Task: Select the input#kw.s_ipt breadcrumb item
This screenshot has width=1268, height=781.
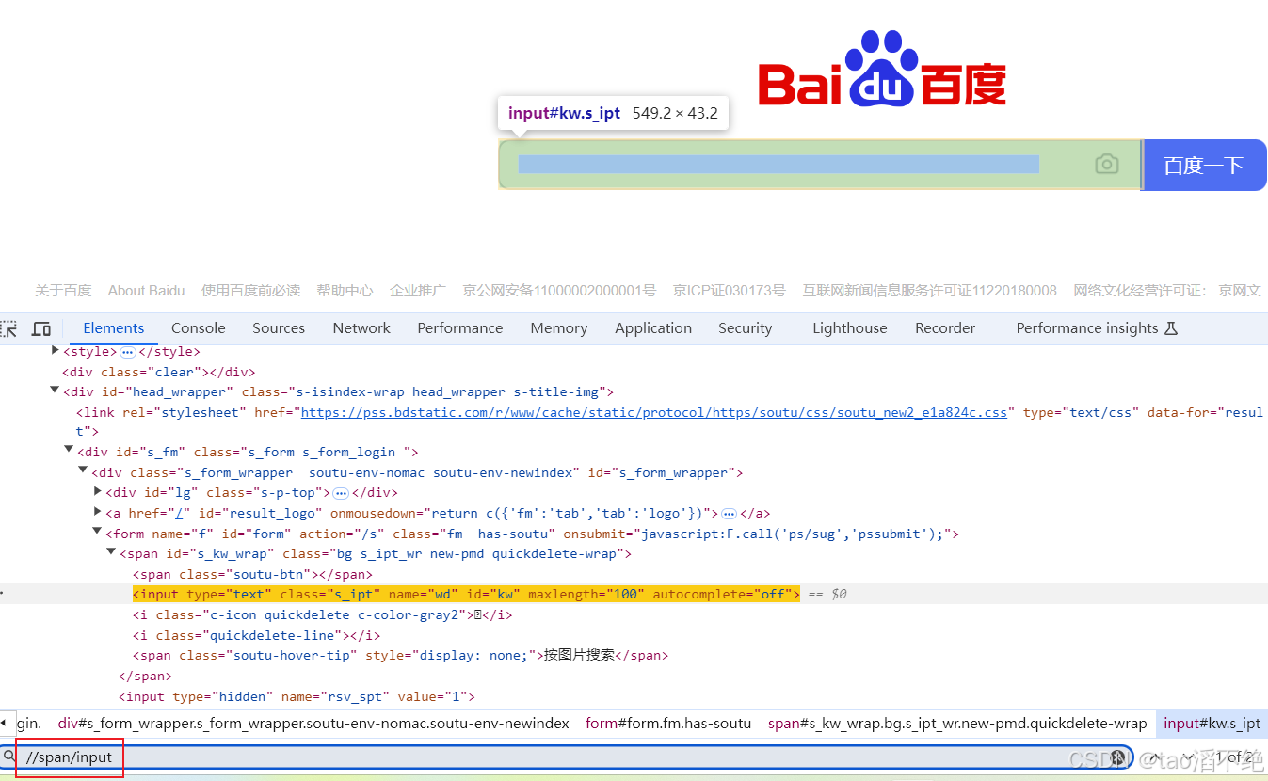Action: click(x=1212, y=724)
